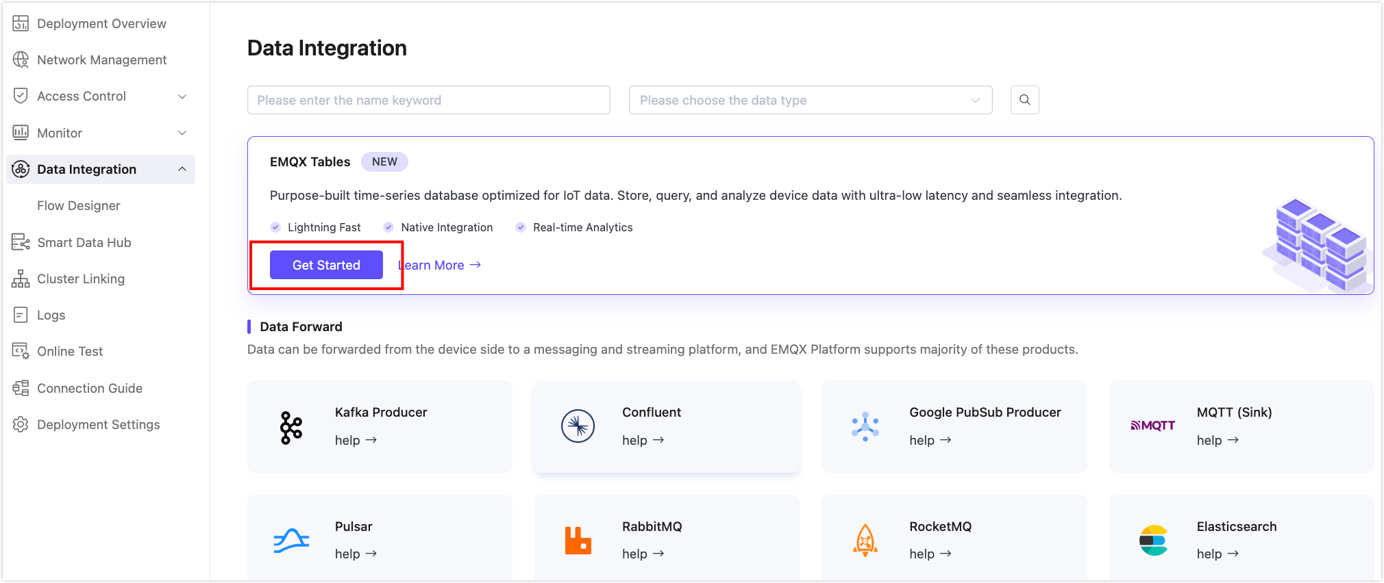Click the RabbitMQ logo icon

578,541
